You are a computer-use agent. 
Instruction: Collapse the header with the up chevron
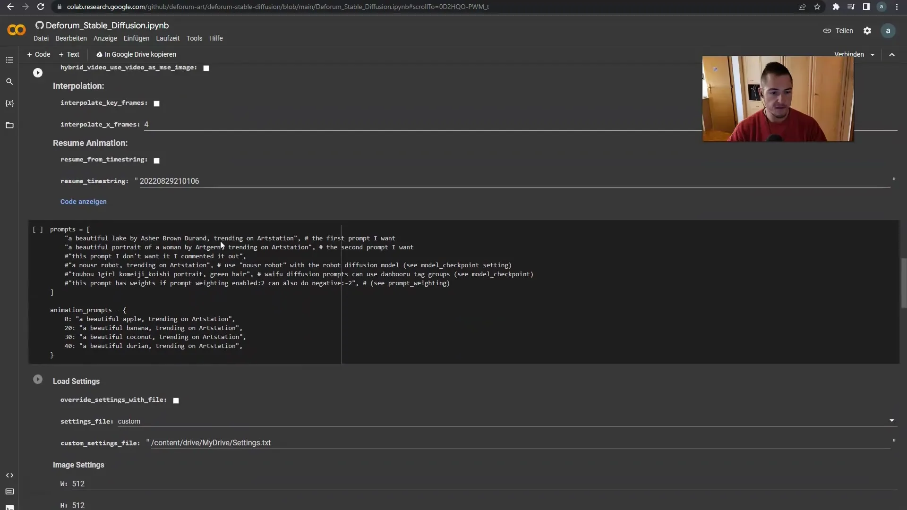[892, 55]
